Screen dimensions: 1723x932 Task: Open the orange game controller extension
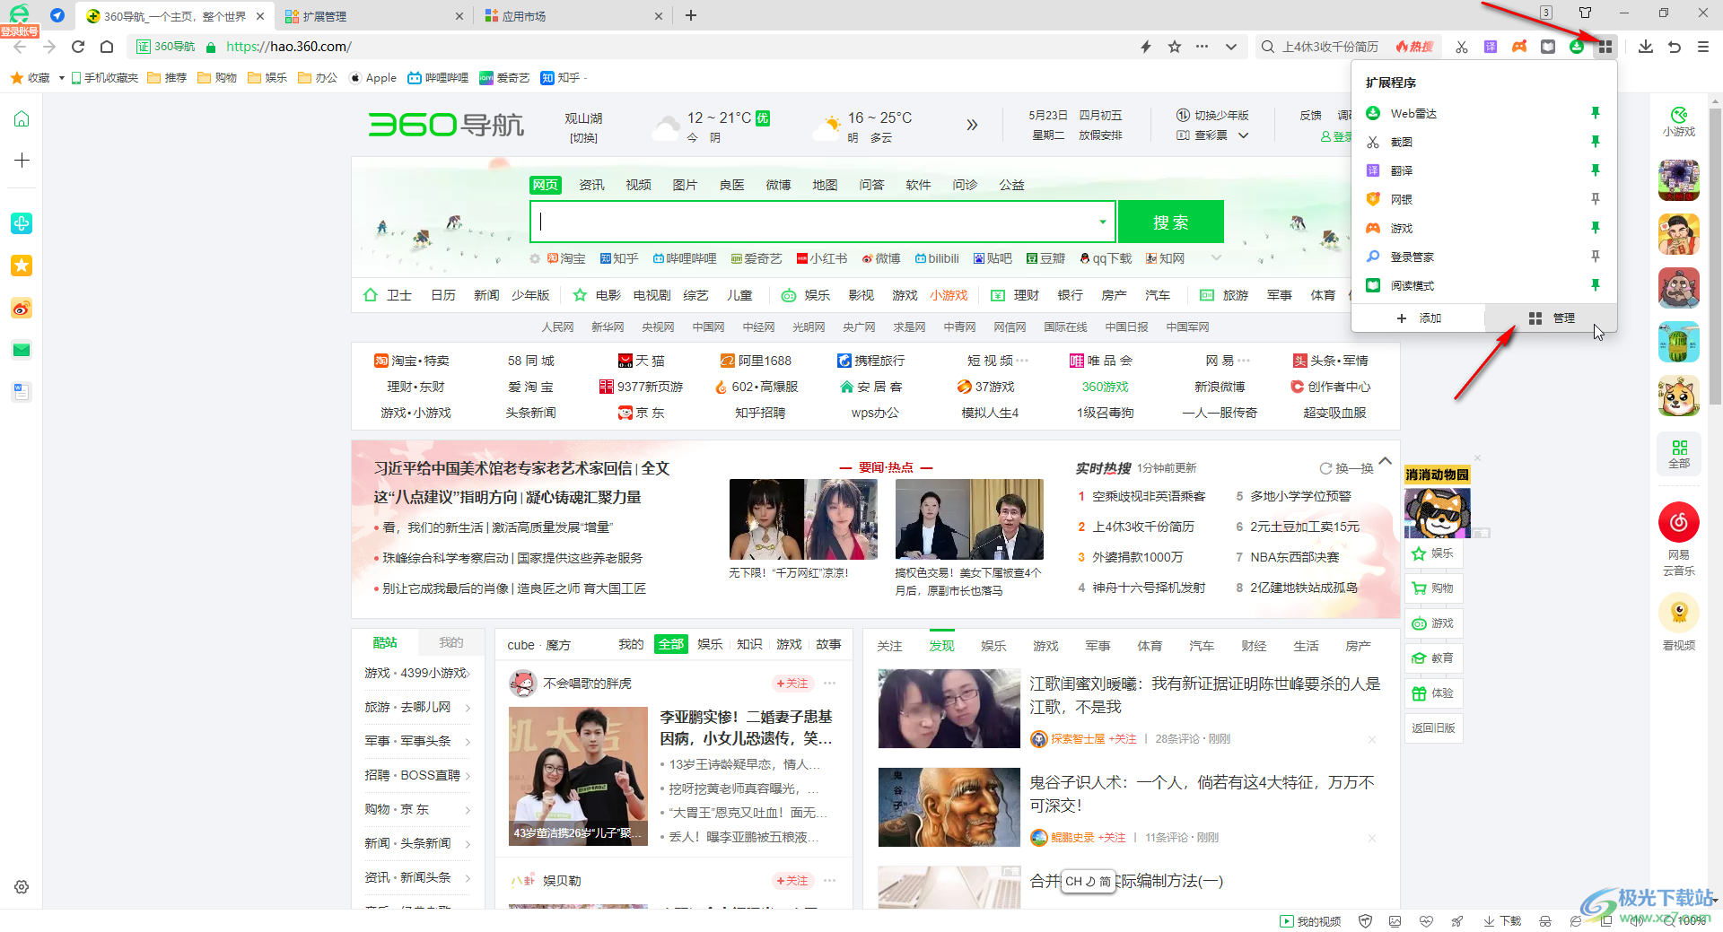point(1519,47)
